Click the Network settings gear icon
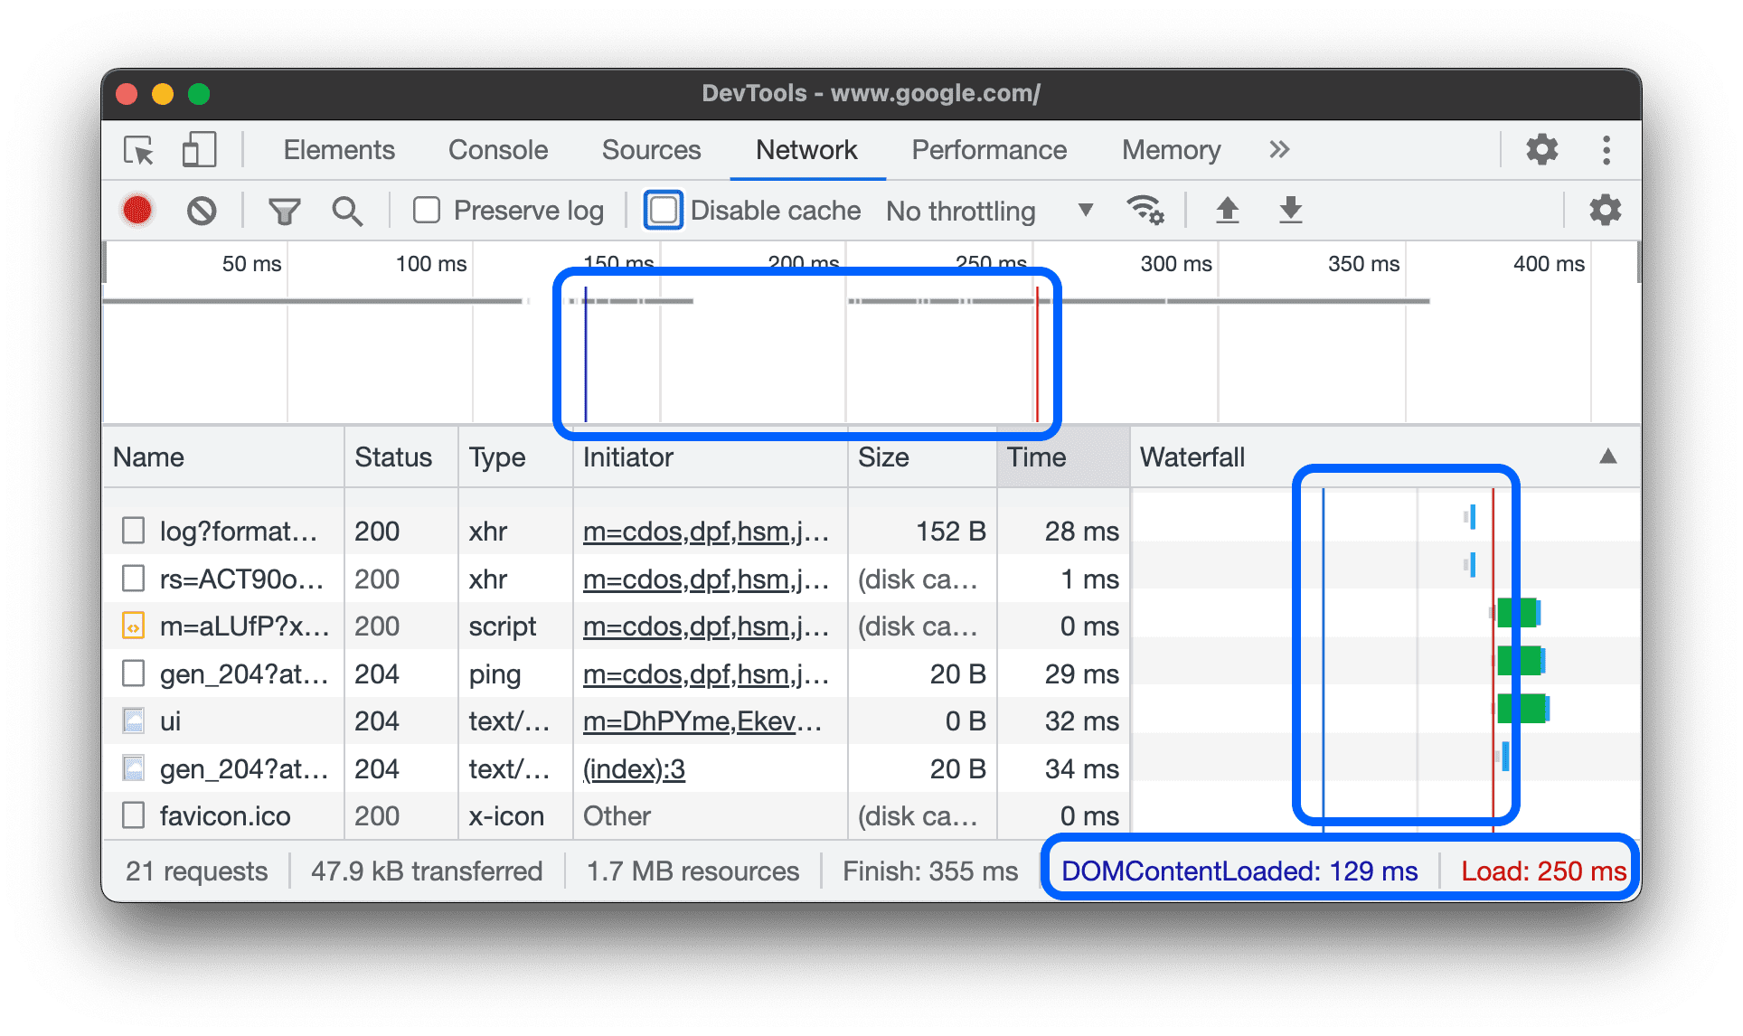The image size is (1743, 1036). (x=1605, y=210)
